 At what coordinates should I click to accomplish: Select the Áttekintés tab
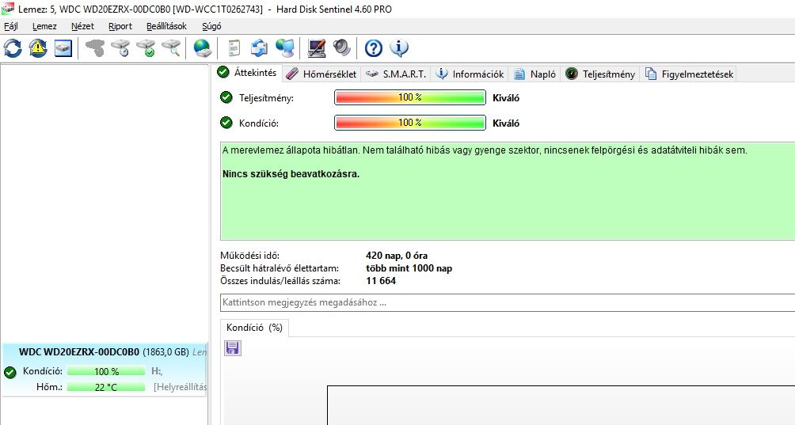point(247,73)
